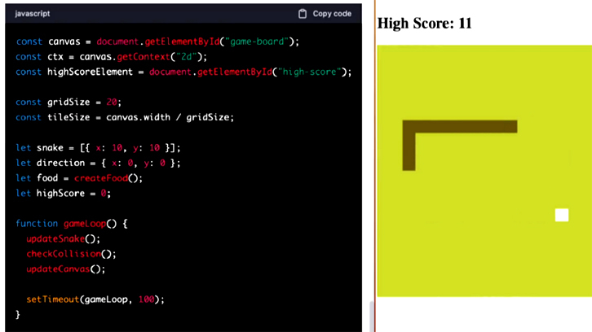592x332 pixels.
Task: Click the setTimeout(gameLoop, 100) line
Action: 95,299
